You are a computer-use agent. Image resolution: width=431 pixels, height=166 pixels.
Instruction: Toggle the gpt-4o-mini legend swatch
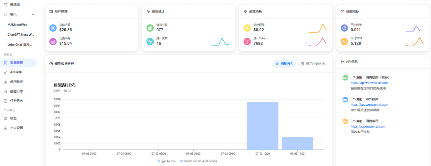click(159, 161)
